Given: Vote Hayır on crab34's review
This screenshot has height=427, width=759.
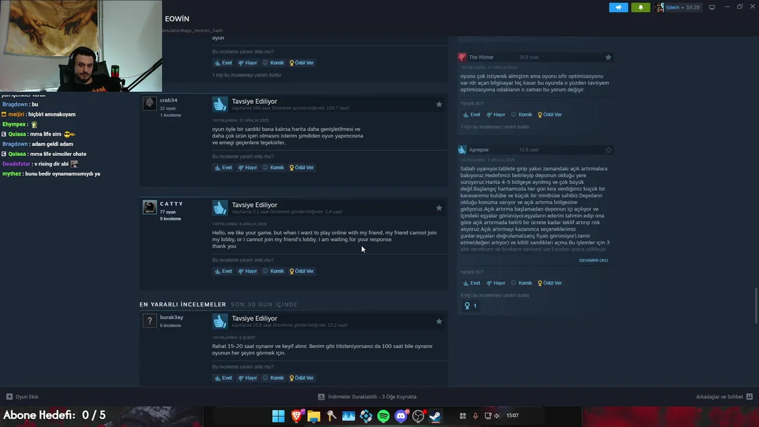Looking at the screenshot, I should (x=247, y=167).
